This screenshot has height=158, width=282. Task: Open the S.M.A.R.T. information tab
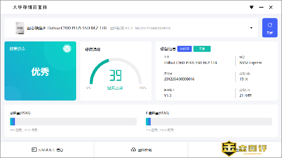[x=47, y=150]
